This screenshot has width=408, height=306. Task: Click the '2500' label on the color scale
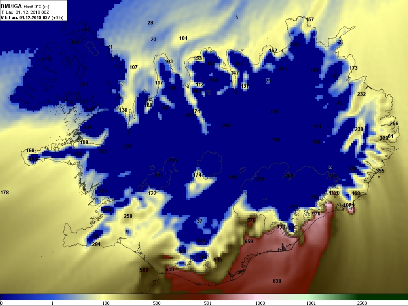tap(362, 303)
